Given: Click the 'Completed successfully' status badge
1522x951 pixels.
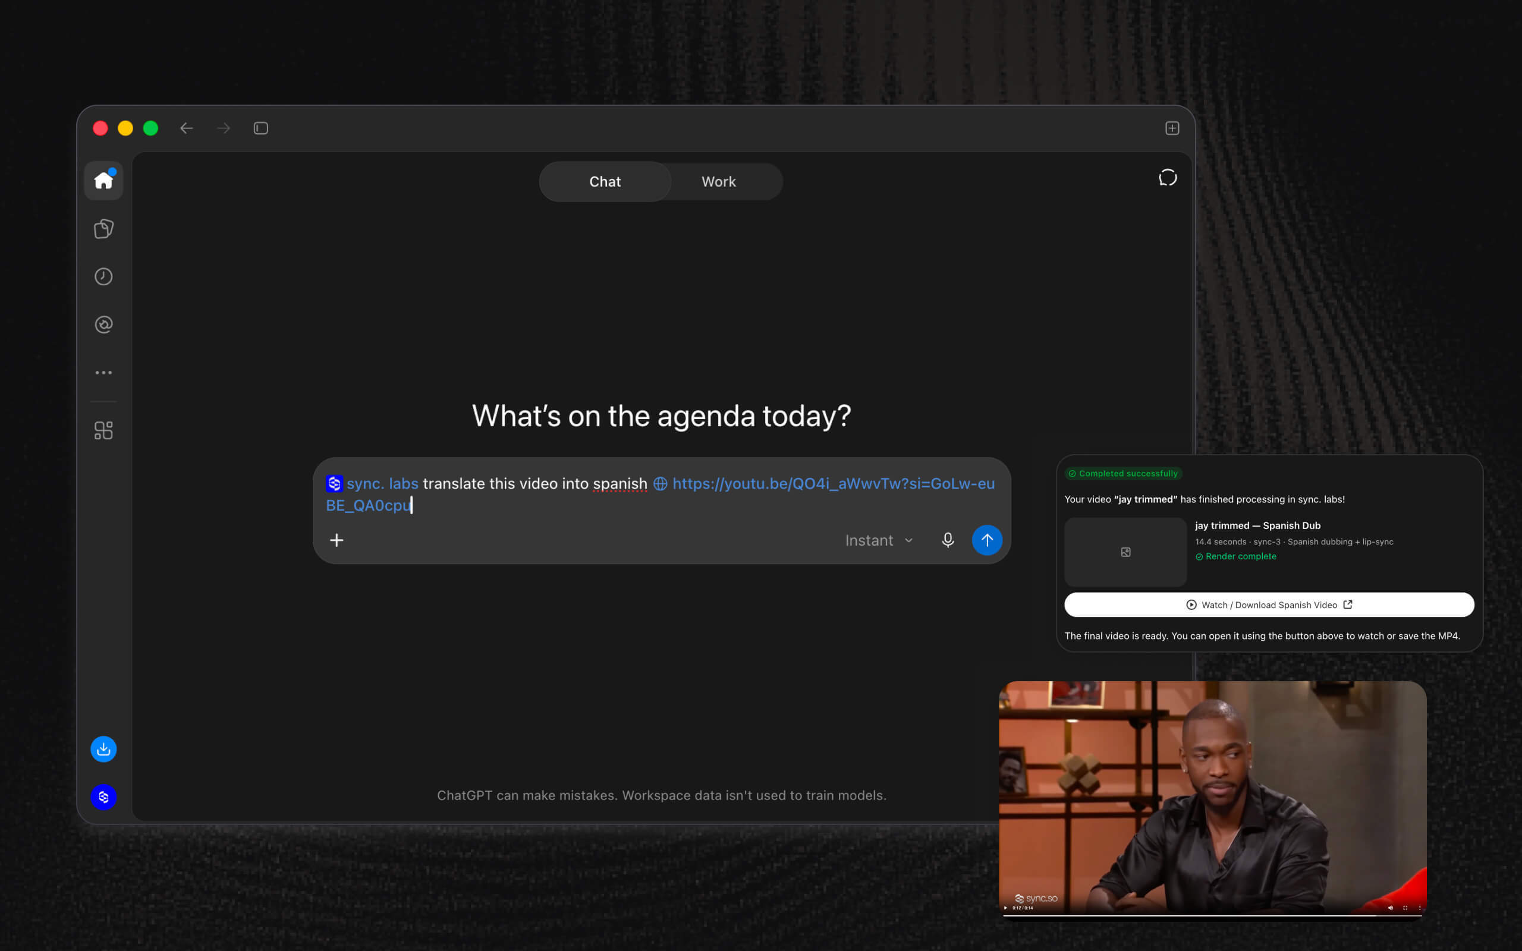Looking at the screenshot, I should [1123, 474].
